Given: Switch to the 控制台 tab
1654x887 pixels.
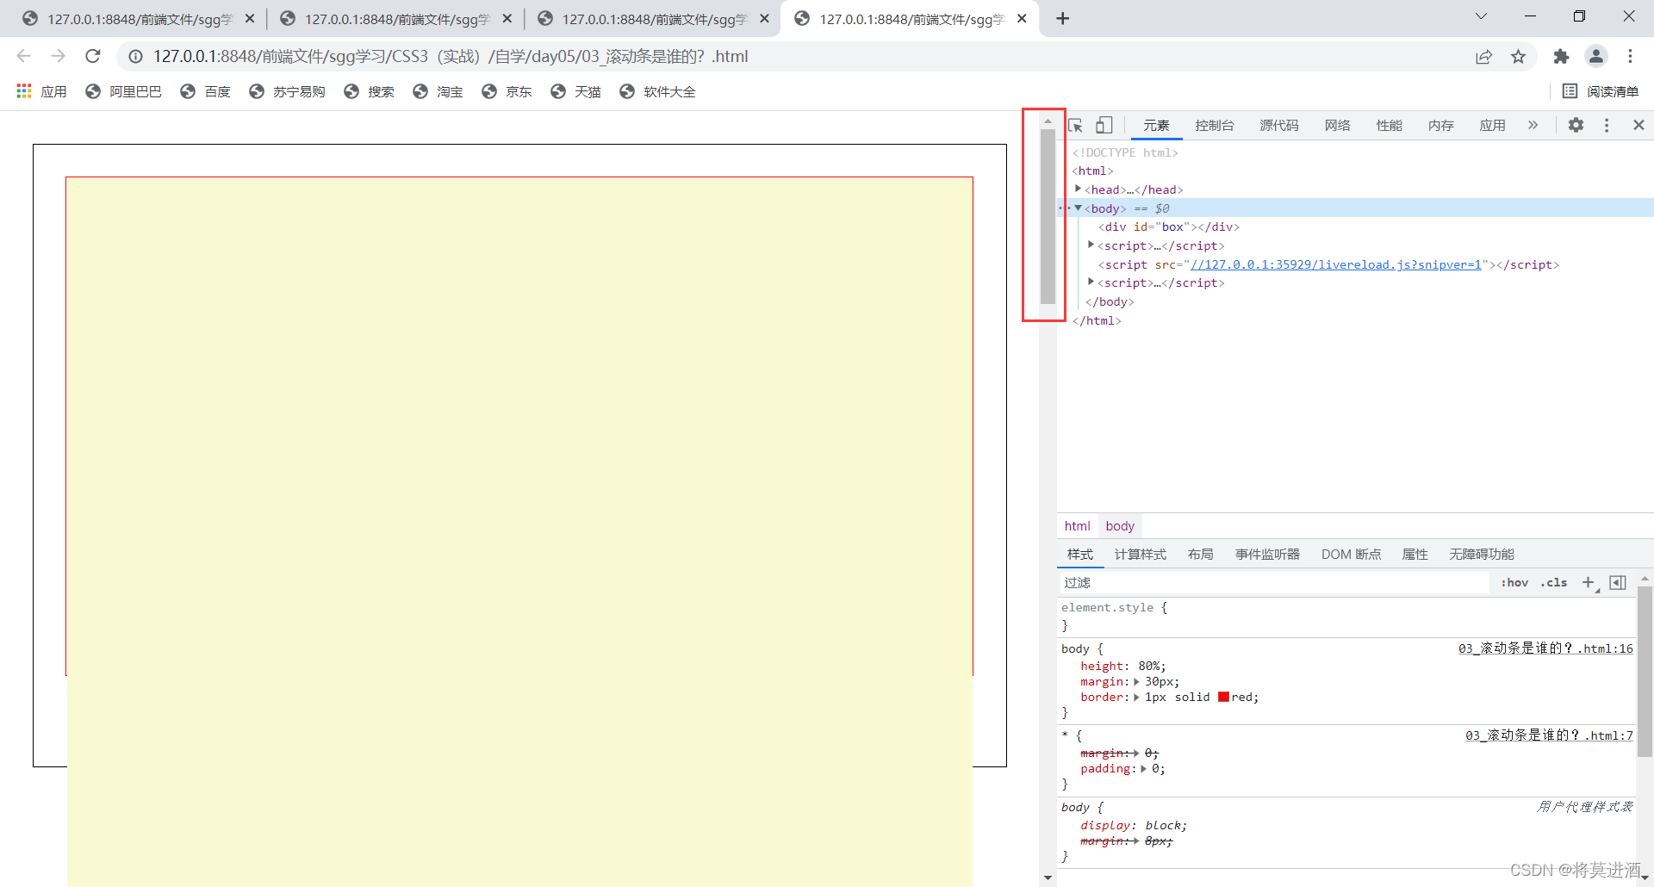Looking at the screenshot, I should (x=1214, y=126).
